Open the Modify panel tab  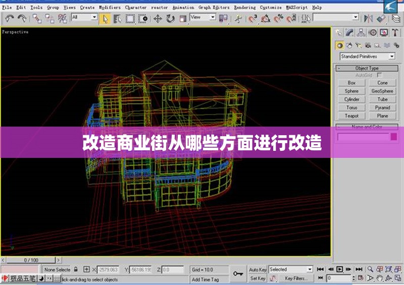(x=349, y=33)
